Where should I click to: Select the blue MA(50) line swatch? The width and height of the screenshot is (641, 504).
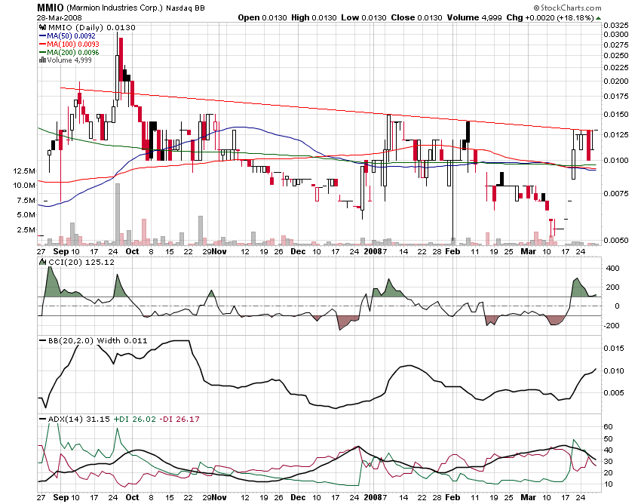point(42,36)
